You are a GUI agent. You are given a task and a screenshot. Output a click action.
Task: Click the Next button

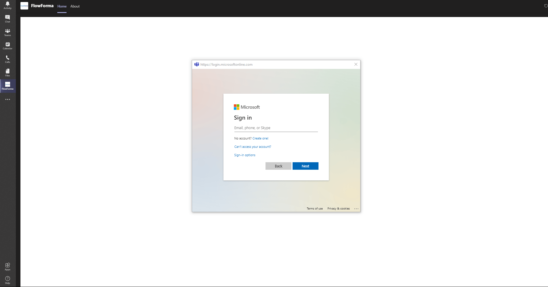pos(306,166)
